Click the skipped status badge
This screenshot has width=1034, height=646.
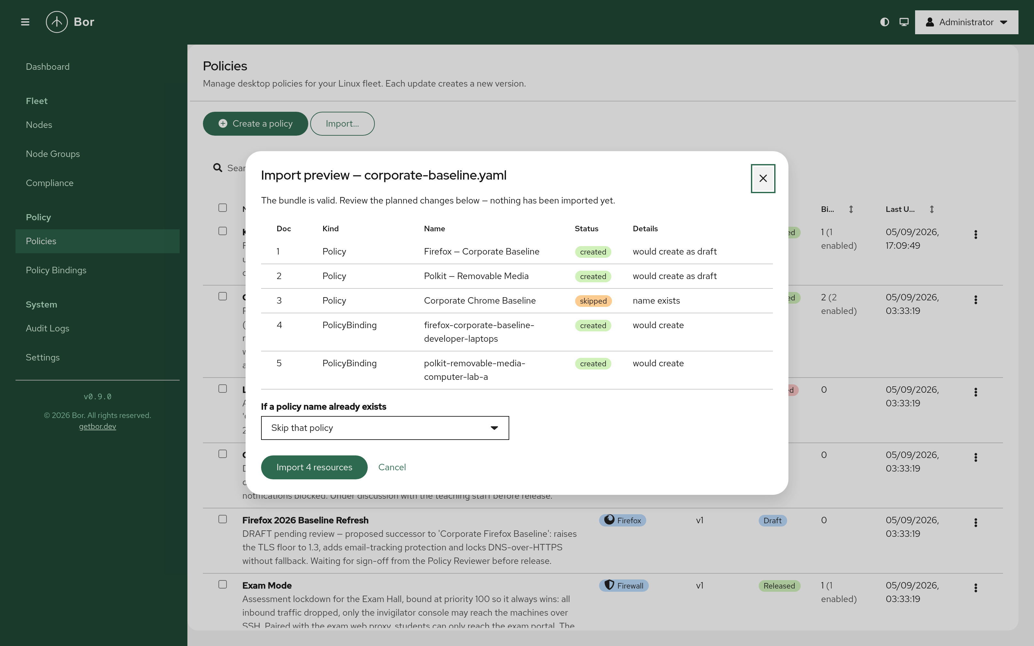(x=593, y=301)
